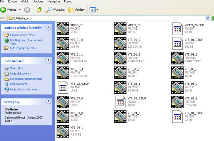Select VTS_02_0 VOB 10 KB icon
The width and height of the screenshot is (214, 141).
pyautogui.click(x=177, y=73)
